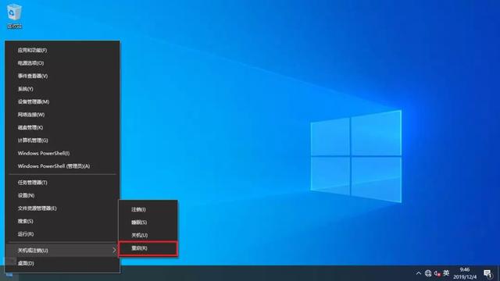Choose 系统(Y) menu entry
Screen dimensions: 500x281
coord(62,89)
